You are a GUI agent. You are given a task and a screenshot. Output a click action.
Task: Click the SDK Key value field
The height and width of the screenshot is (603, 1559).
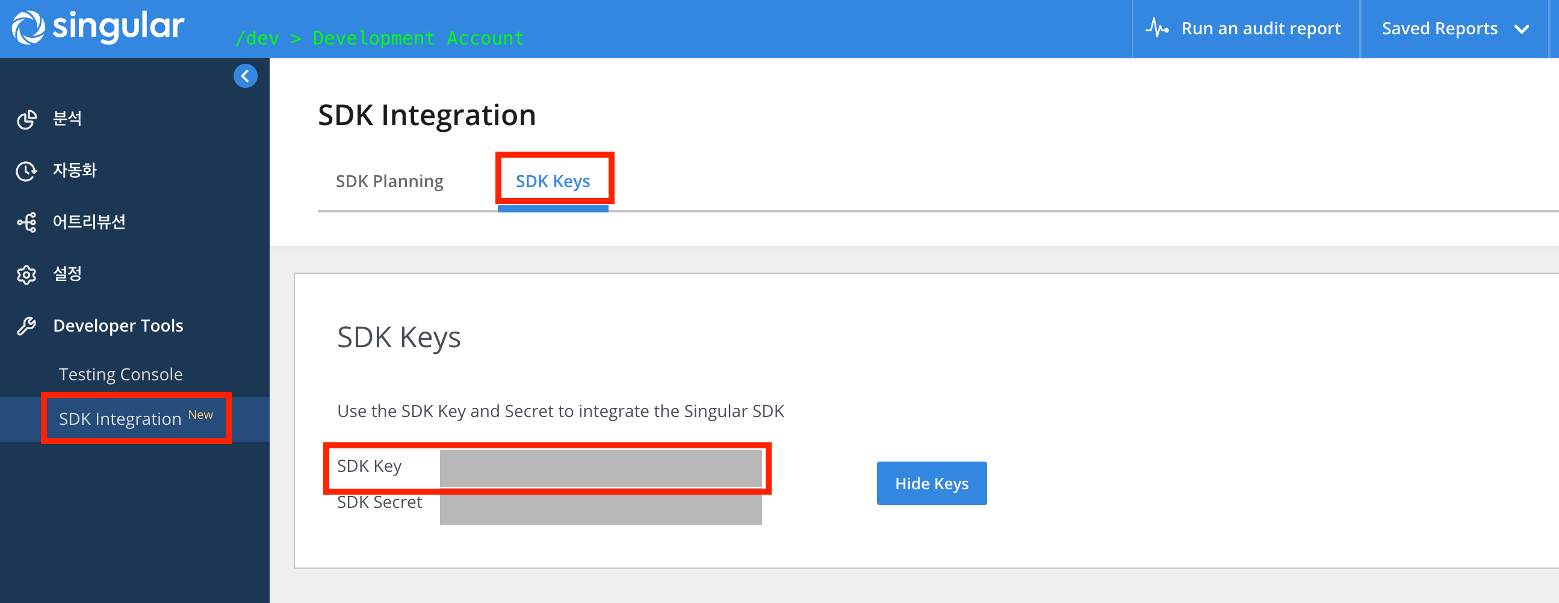click(600, 468)
